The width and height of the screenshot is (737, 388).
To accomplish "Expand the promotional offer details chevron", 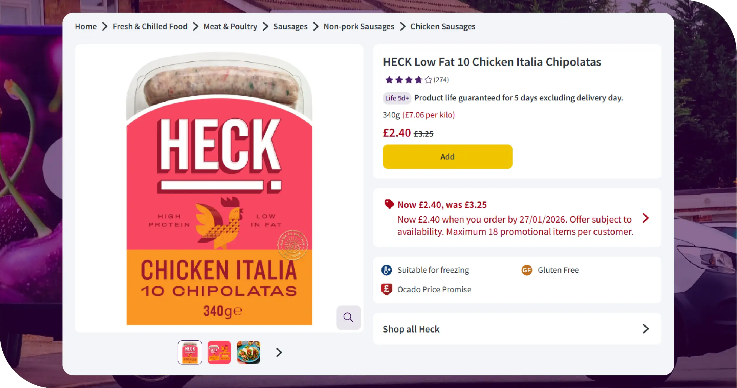I will pyautogui.click(x=646, y=218).
